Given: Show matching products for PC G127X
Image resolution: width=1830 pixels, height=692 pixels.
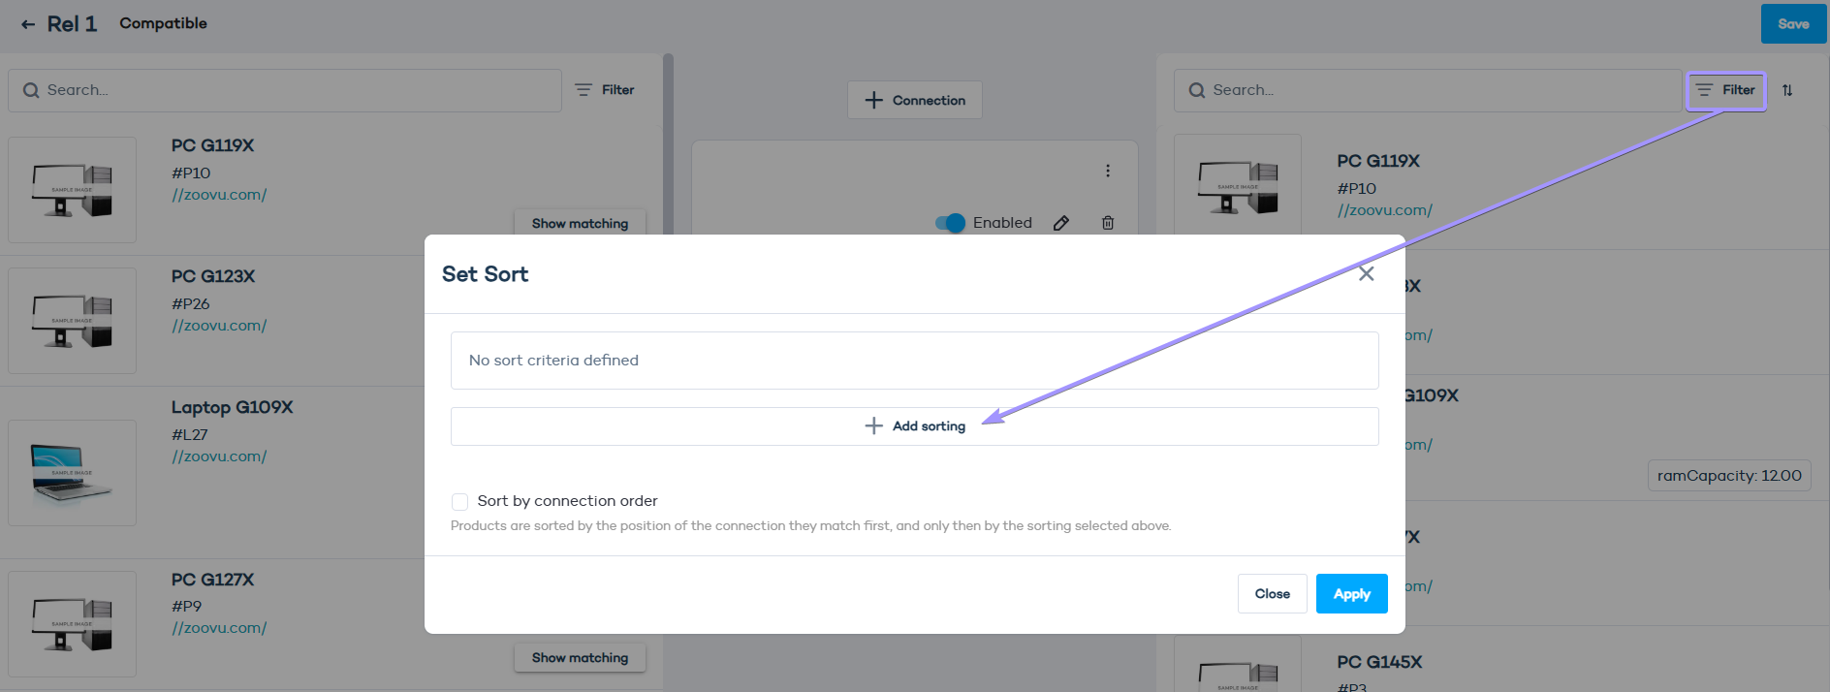Looking at the screenshot, I should (x=580, y=657).
